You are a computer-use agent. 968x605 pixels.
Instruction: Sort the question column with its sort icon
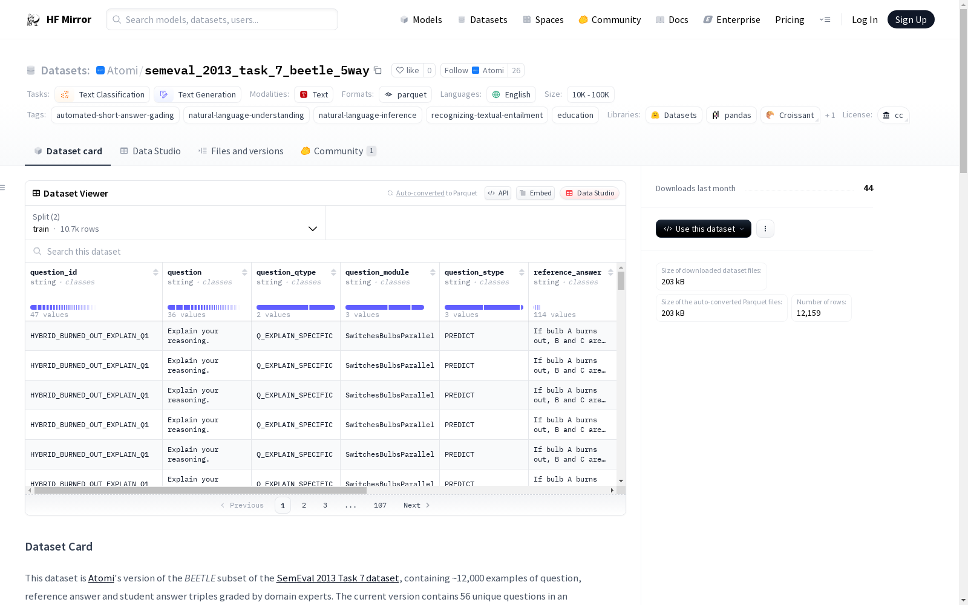tap(244, 272)
